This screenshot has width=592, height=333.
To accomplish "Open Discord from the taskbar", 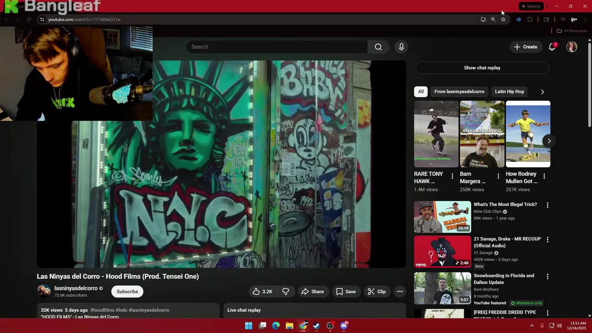I will [344, 326].
